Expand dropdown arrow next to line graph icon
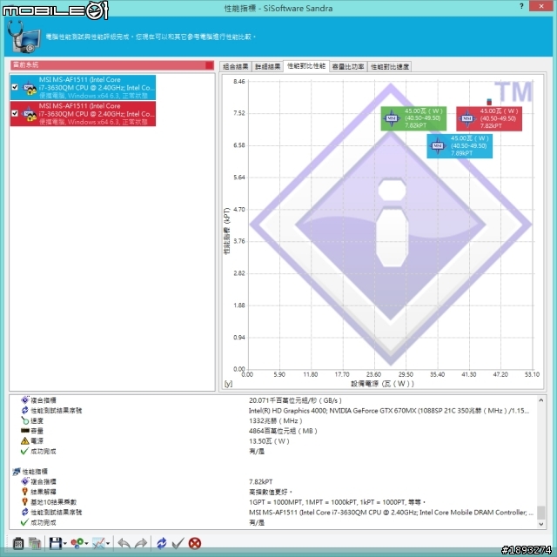557x557 pixels. pyautogui.click(x=108, y=544)
